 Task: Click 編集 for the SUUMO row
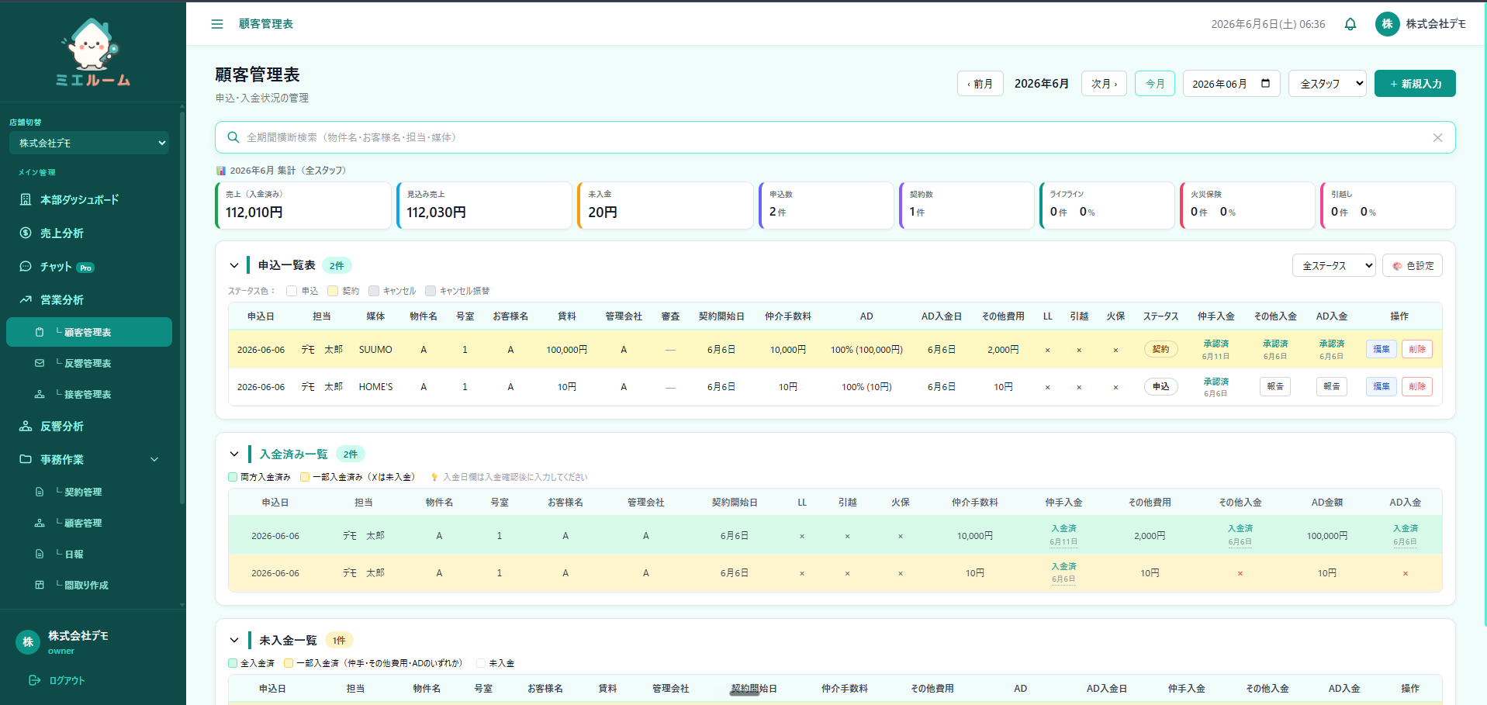click(x=1382, y=349)
